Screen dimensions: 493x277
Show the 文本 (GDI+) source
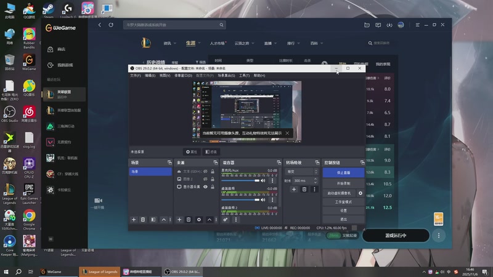pyautogui.click(x=205, y=172)
